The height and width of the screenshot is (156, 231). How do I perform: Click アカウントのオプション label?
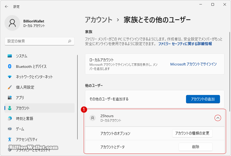click(x=115, y=133)
